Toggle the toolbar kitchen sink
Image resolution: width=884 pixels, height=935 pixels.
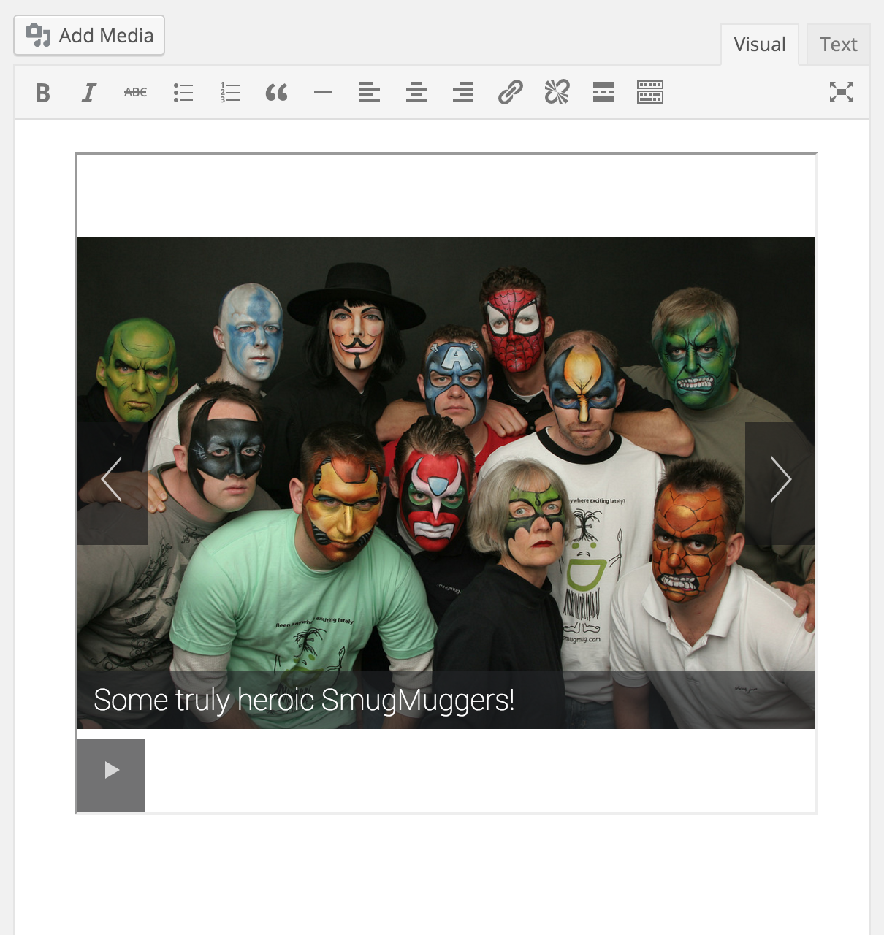tap(650, 93)
